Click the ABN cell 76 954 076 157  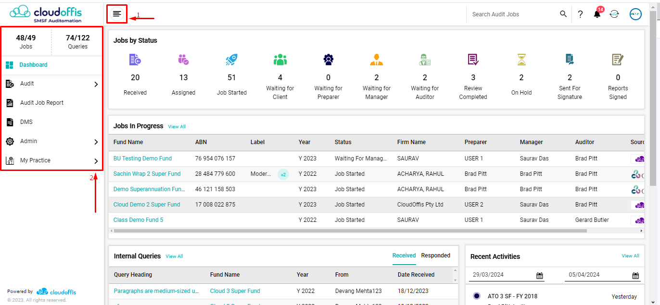(x=215, y=159)
